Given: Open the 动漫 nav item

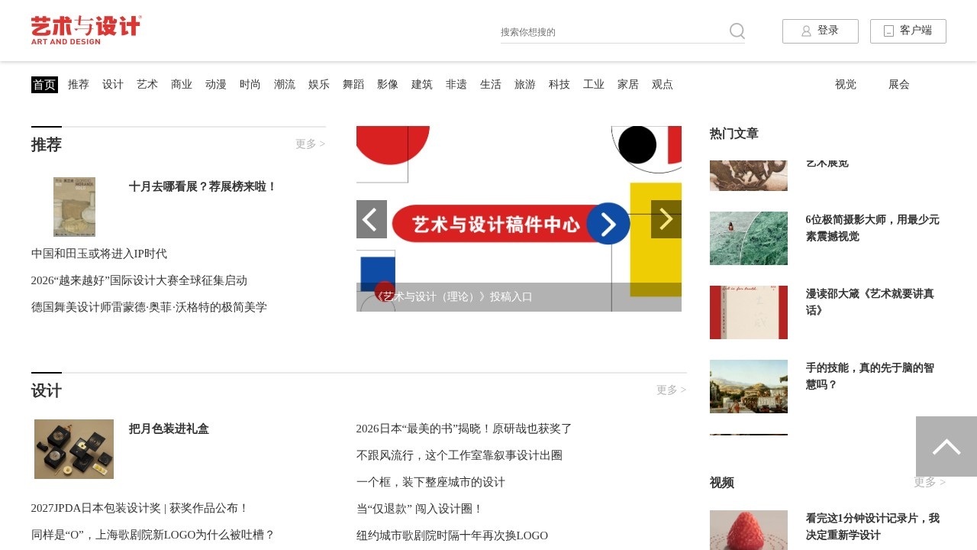Looking at the screenshot, I should tap(216, 85).
